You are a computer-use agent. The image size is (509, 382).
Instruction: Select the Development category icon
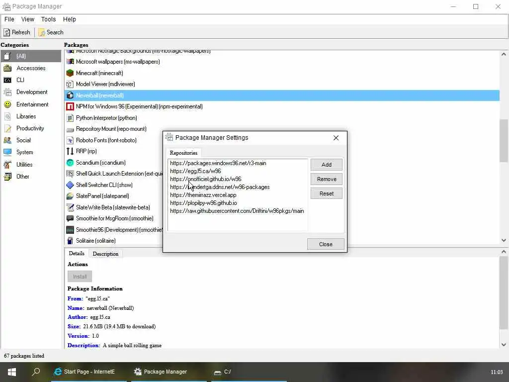pyautogui.click(x=7, y=92)
